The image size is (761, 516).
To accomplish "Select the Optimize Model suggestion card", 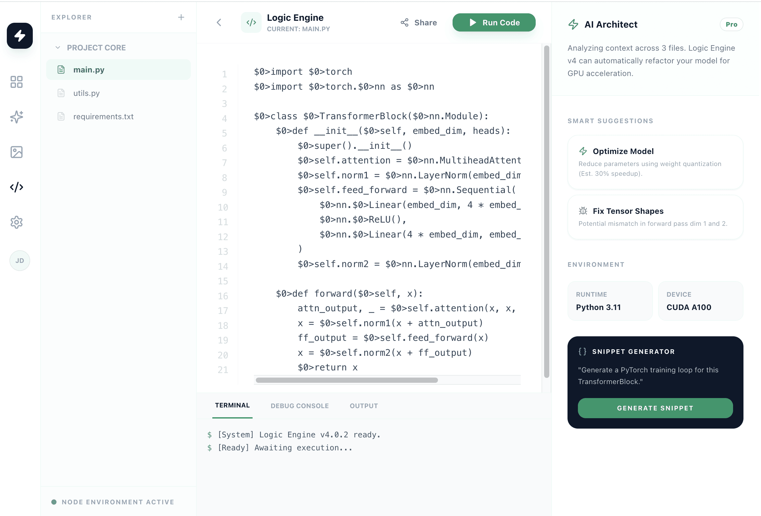I will pyautogui.click(x=655, y=162).
